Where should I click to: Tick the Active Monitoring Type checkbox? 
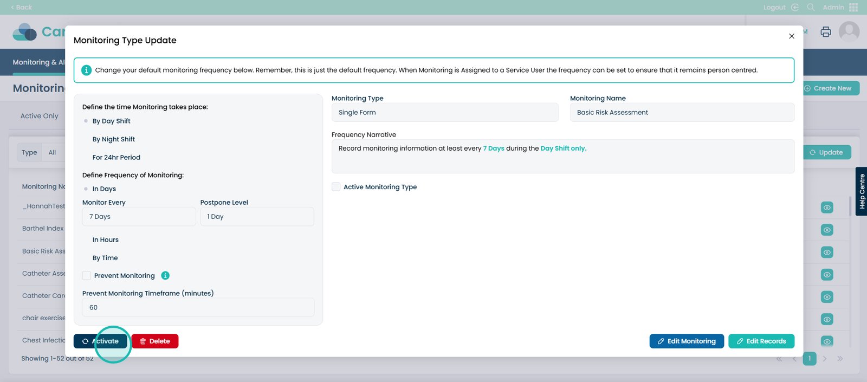pos(336,187)
